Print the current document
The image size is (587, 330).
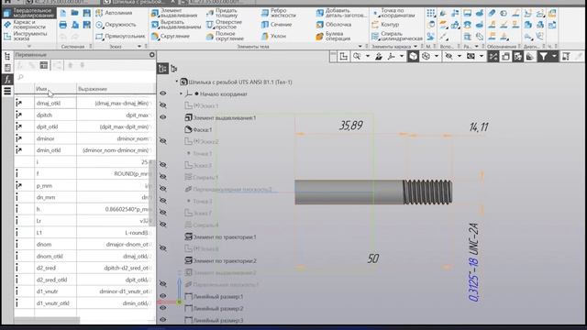63,25
